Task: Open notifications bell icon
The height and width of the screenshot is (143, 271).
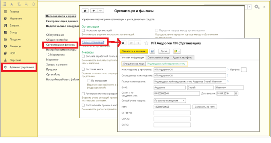Action: pos(34,4)
